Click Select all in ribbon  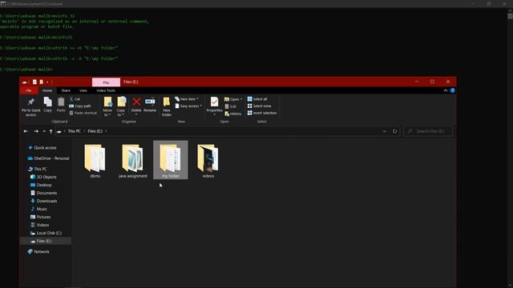tap(257, 99)
